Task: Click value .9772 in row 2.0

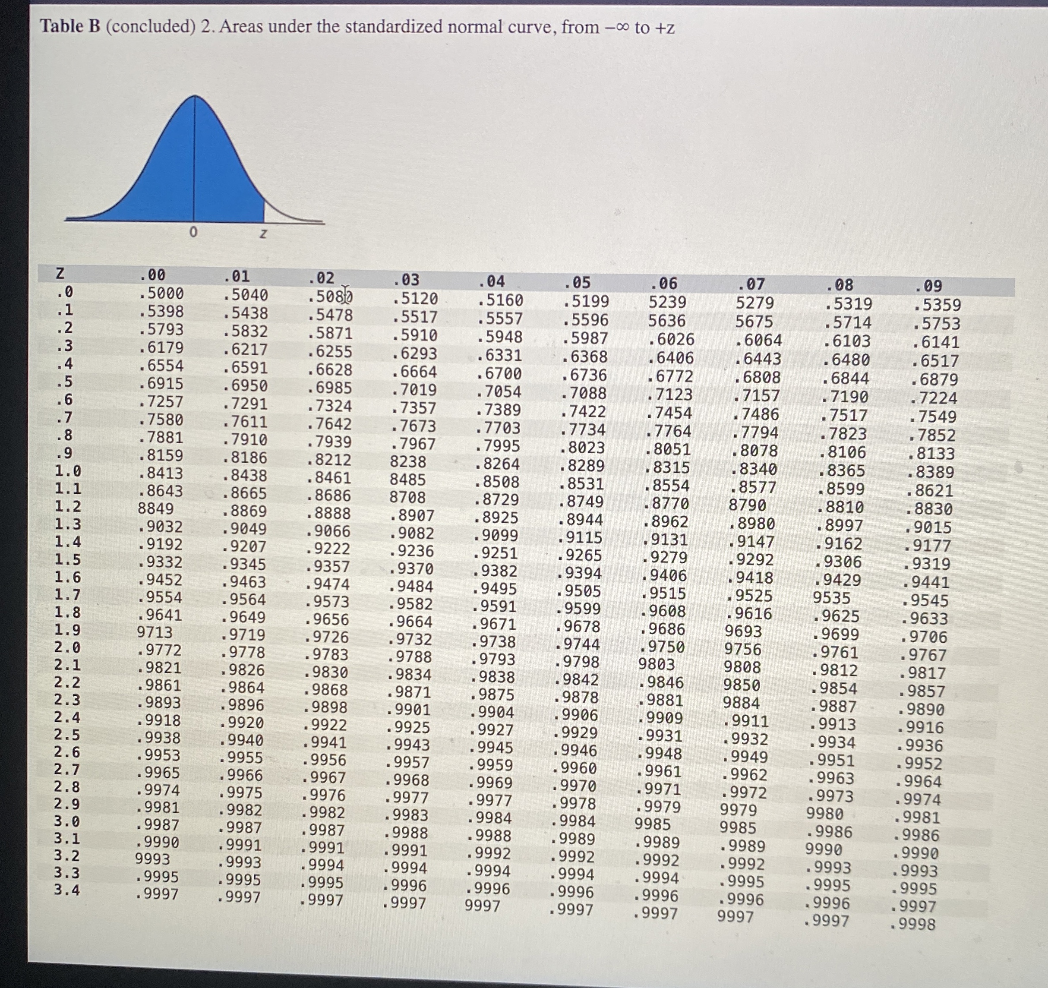Action: [x=160, y=650]
